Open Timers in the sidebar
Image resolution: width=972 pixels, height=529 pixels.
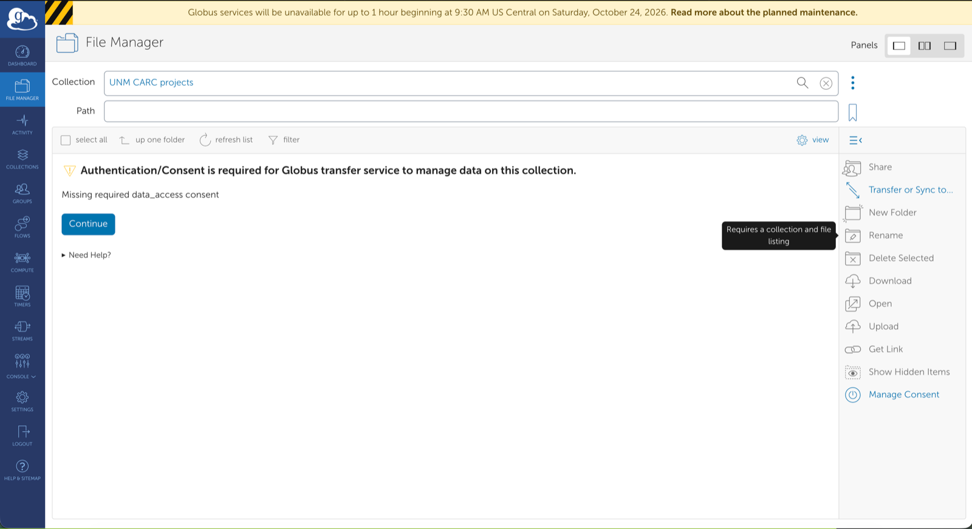[22, 296]
